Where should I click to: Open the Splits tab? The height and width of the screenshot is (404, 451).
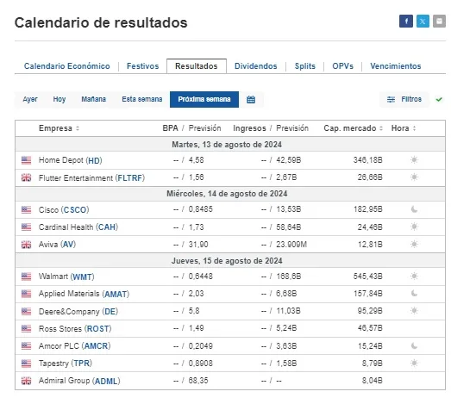[305, 66]
